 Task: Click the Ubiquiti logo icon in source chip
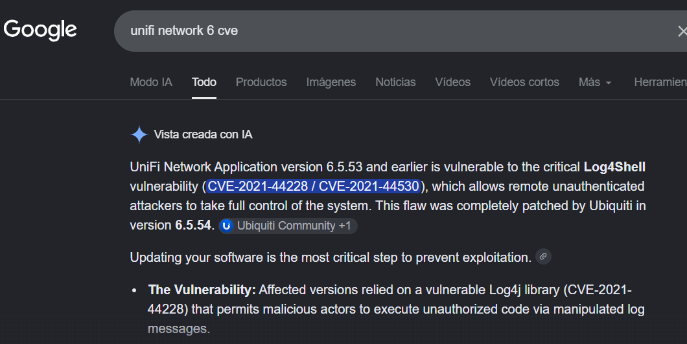(227, 226)
